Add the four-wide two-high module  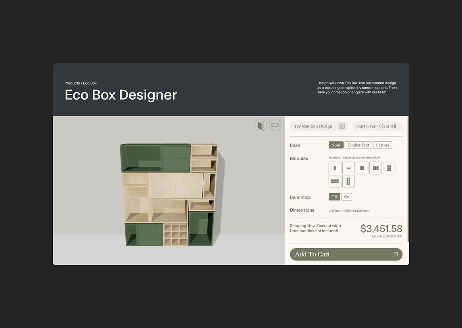click(335, 181)
